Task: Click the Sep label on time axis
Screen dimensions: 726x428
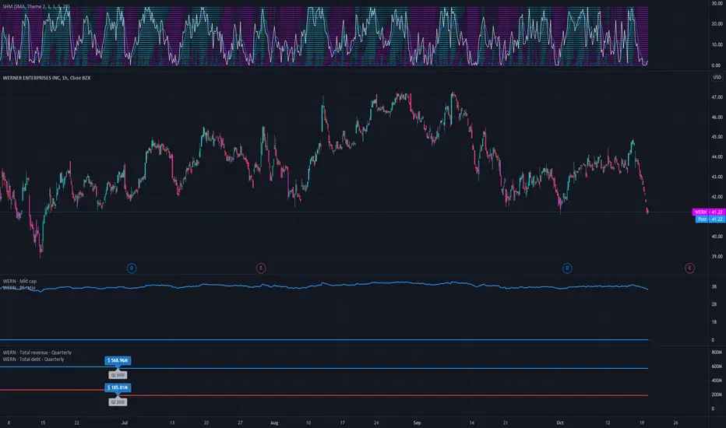Action: pos(417,423)
